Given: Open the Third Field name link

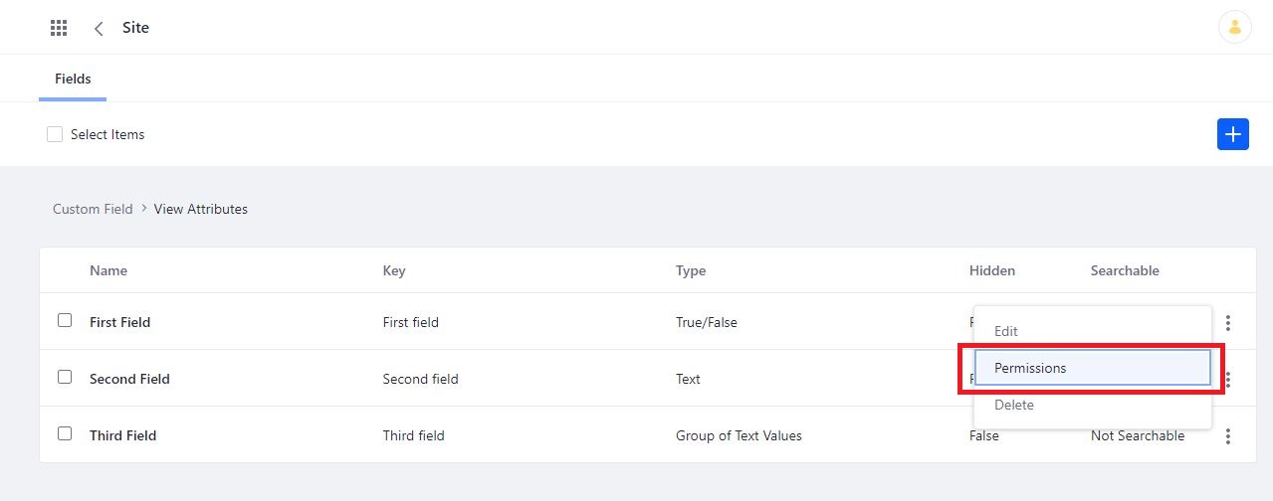Looking at the screenshot, I should [122, 435].
